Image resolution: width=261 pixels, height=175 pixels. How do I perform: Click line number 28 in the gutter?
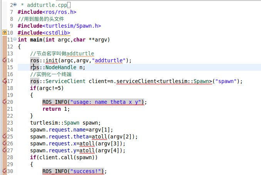[x=10, y=157]
